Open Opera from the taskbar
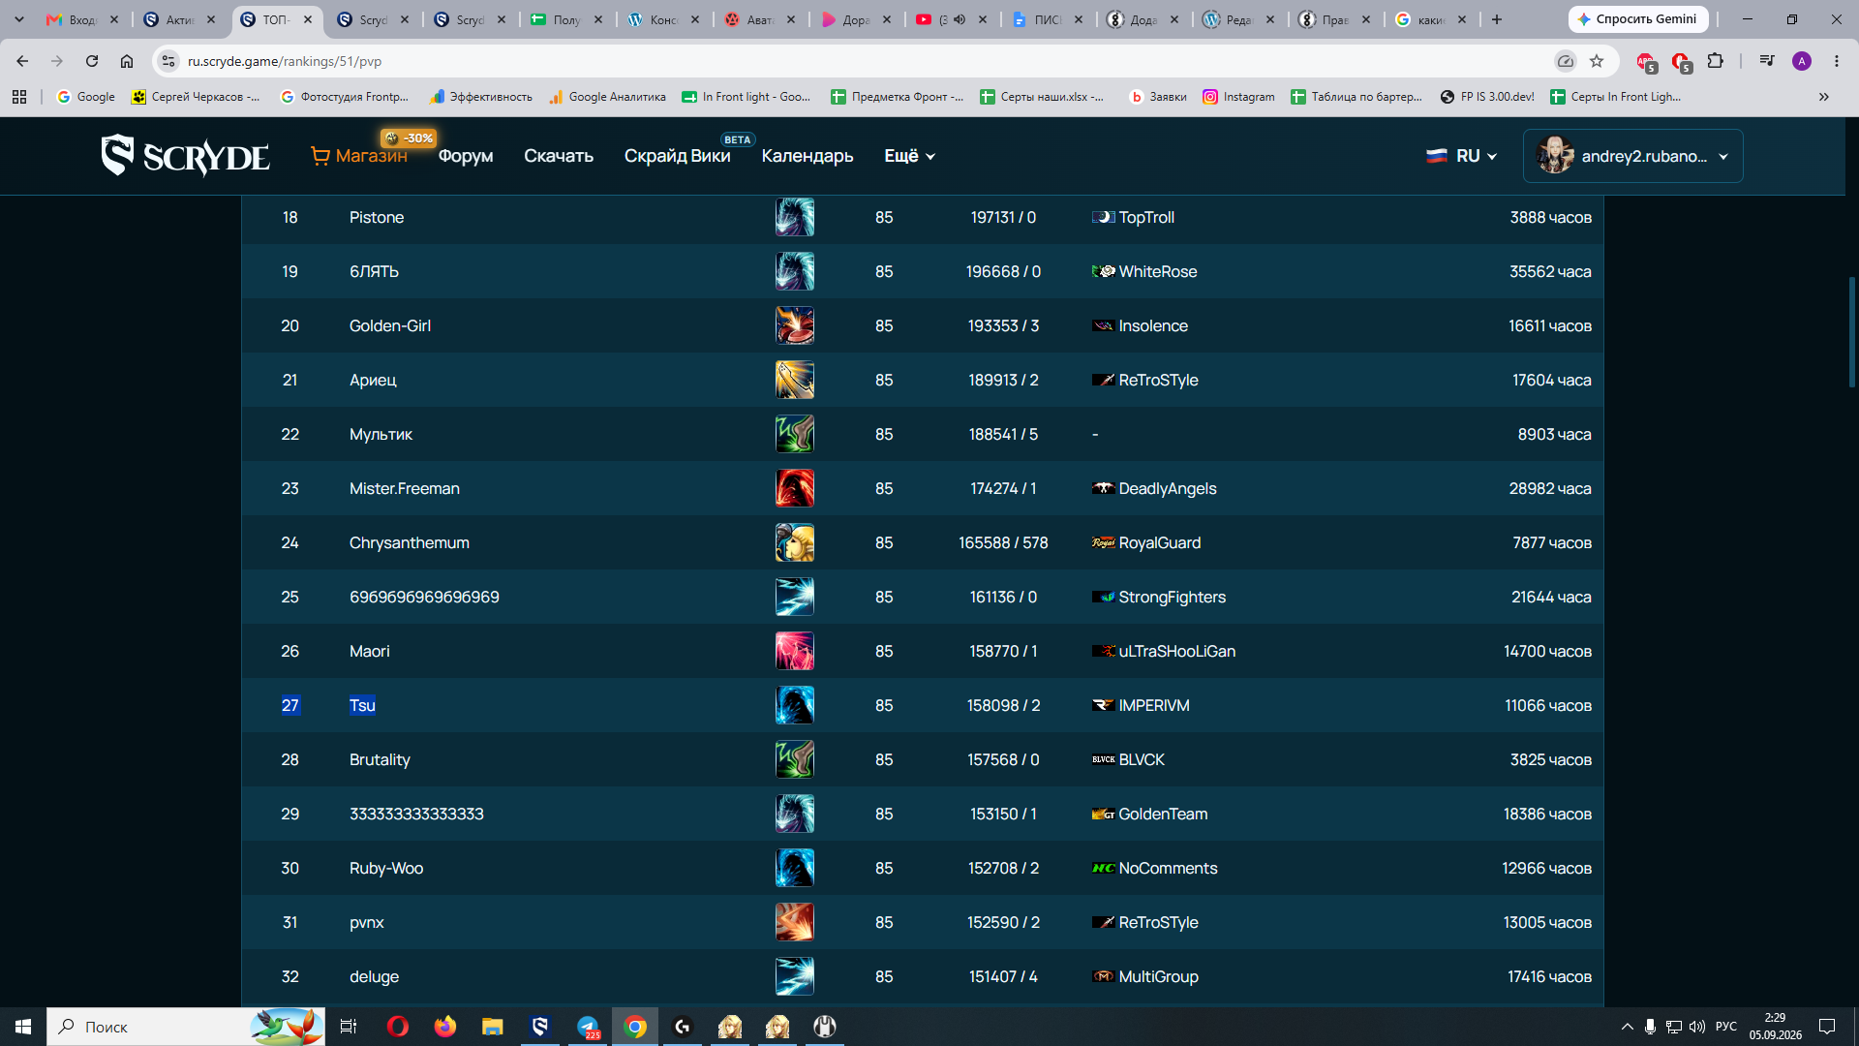 pyautogui.click(x=398, y=1027)
